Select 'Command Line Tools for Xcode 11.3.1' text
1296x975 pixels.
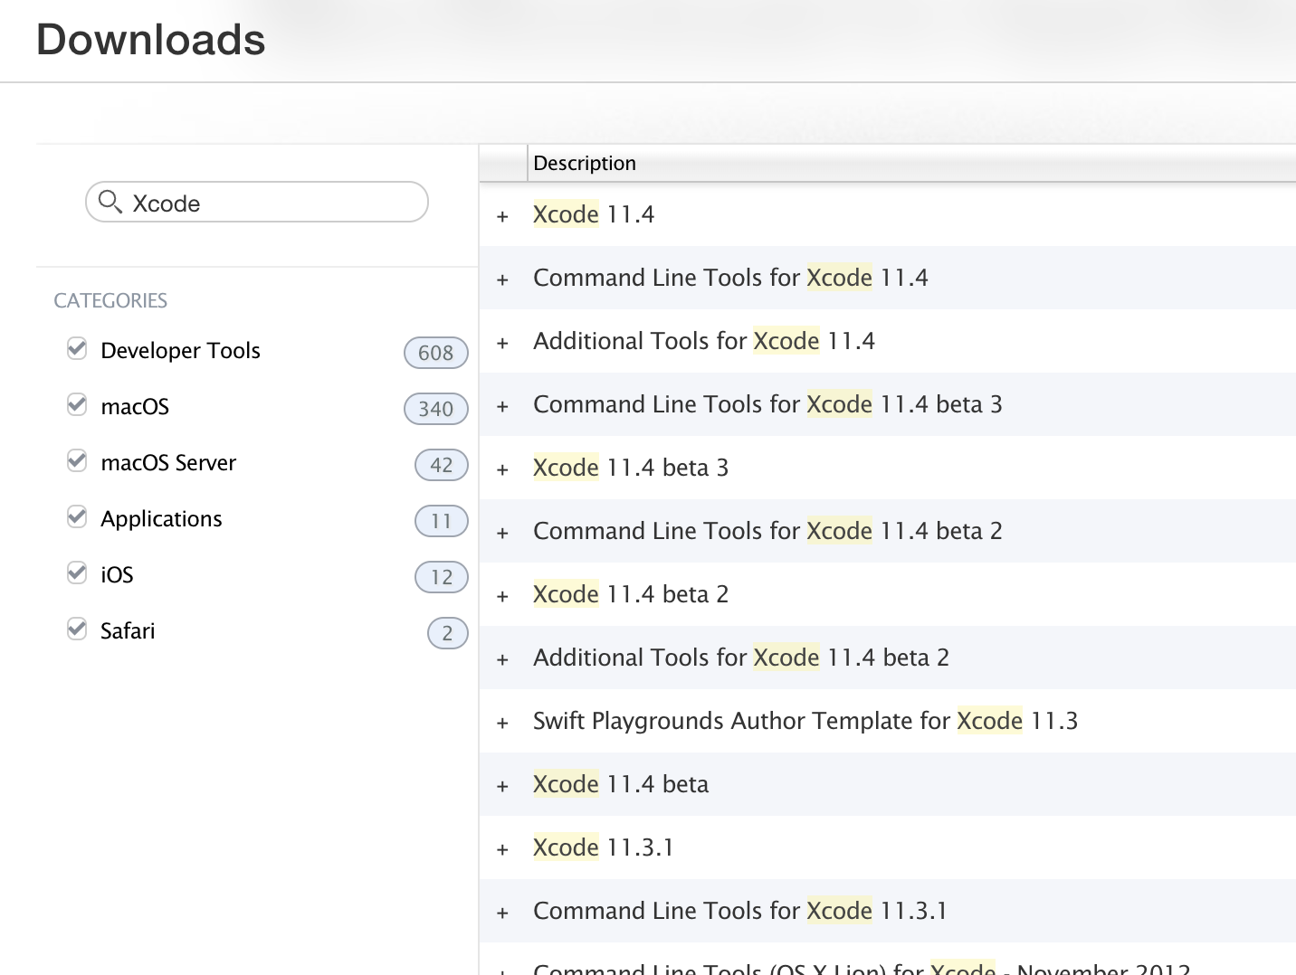(x=740, y=911)
